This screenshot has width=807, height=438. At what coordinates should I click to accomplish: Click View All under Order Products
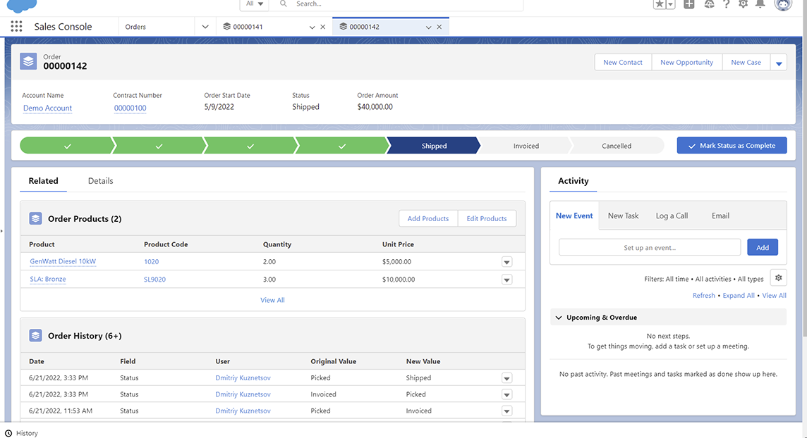(x=272, y=300)
